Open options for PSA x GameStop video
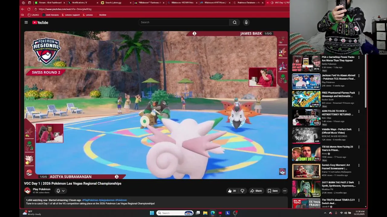Screen dimensions: 387x217 click(x=359, y=57)
